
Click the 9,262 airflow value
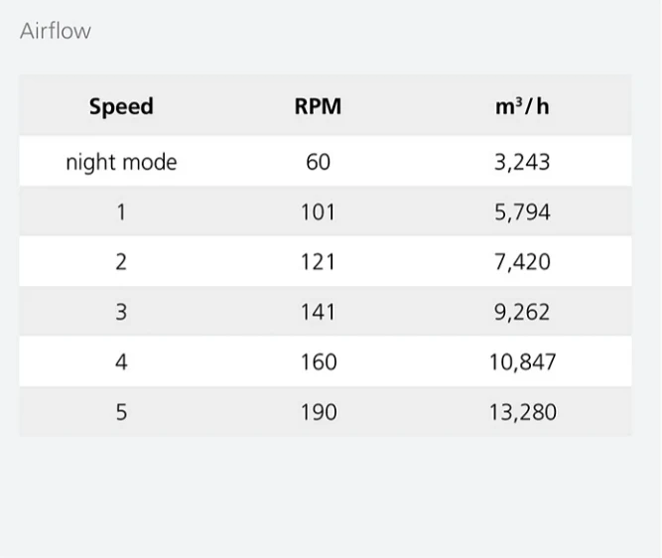(522, 312)
